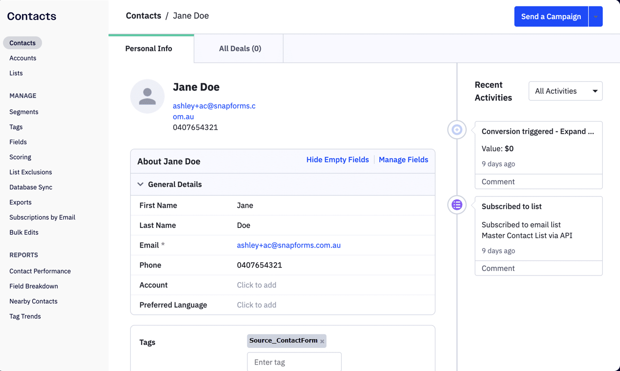Open Accounts in the sidebar
Image resolution: width=620 pixels, height=371 pixels.
23,58
